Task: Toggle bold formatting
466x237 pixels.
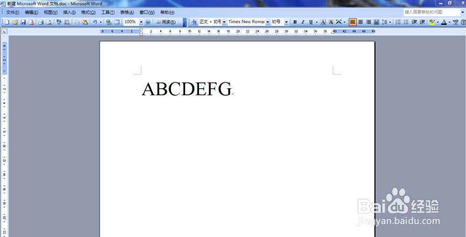Action: coord(295,22)
